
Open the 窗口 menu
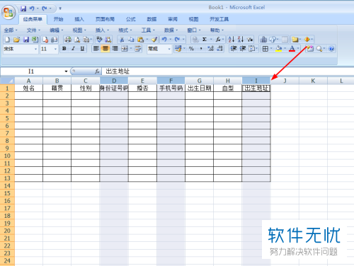pos(194,30)
